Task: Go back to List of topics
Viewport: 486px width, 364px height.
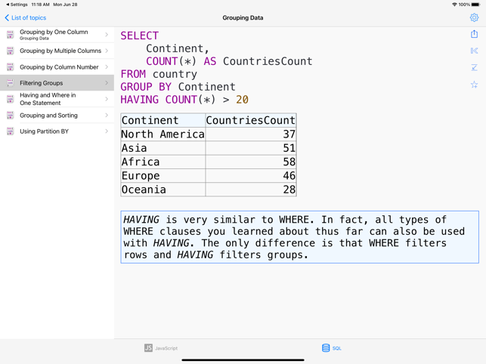Action: point(26,17)
